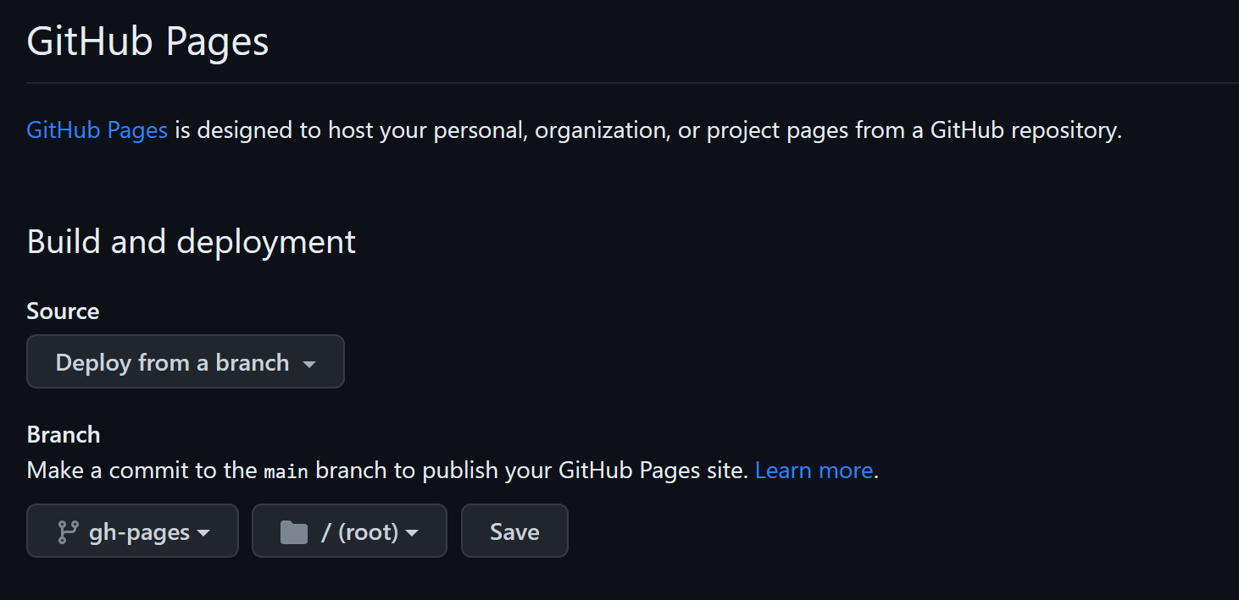Click the Source field label

pos(63,311)
